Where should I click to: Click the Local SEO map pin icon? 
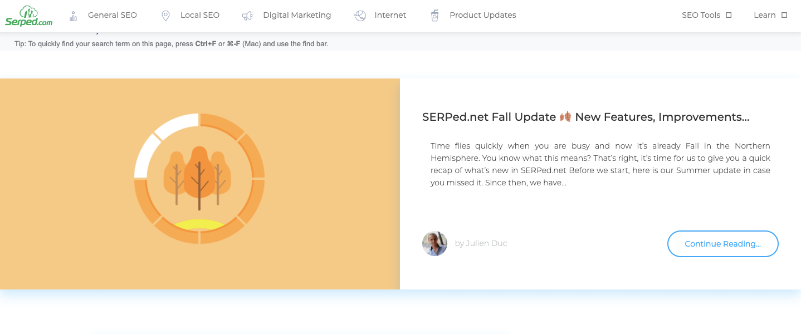165,16
